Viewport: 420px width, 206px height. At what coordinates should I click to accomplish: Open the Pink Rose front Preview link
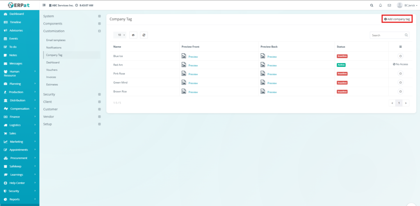(x=193, y=74)
